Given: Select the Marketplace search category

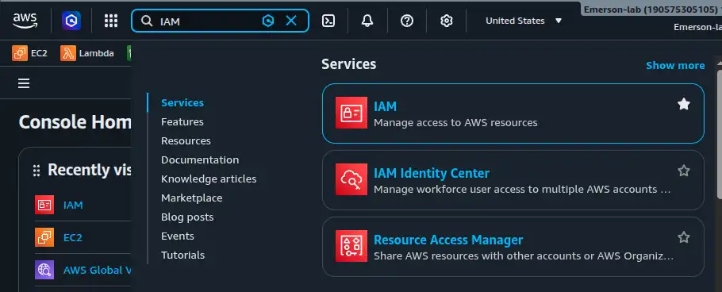Looking at the screenshot, I should [x=191, y=198].
